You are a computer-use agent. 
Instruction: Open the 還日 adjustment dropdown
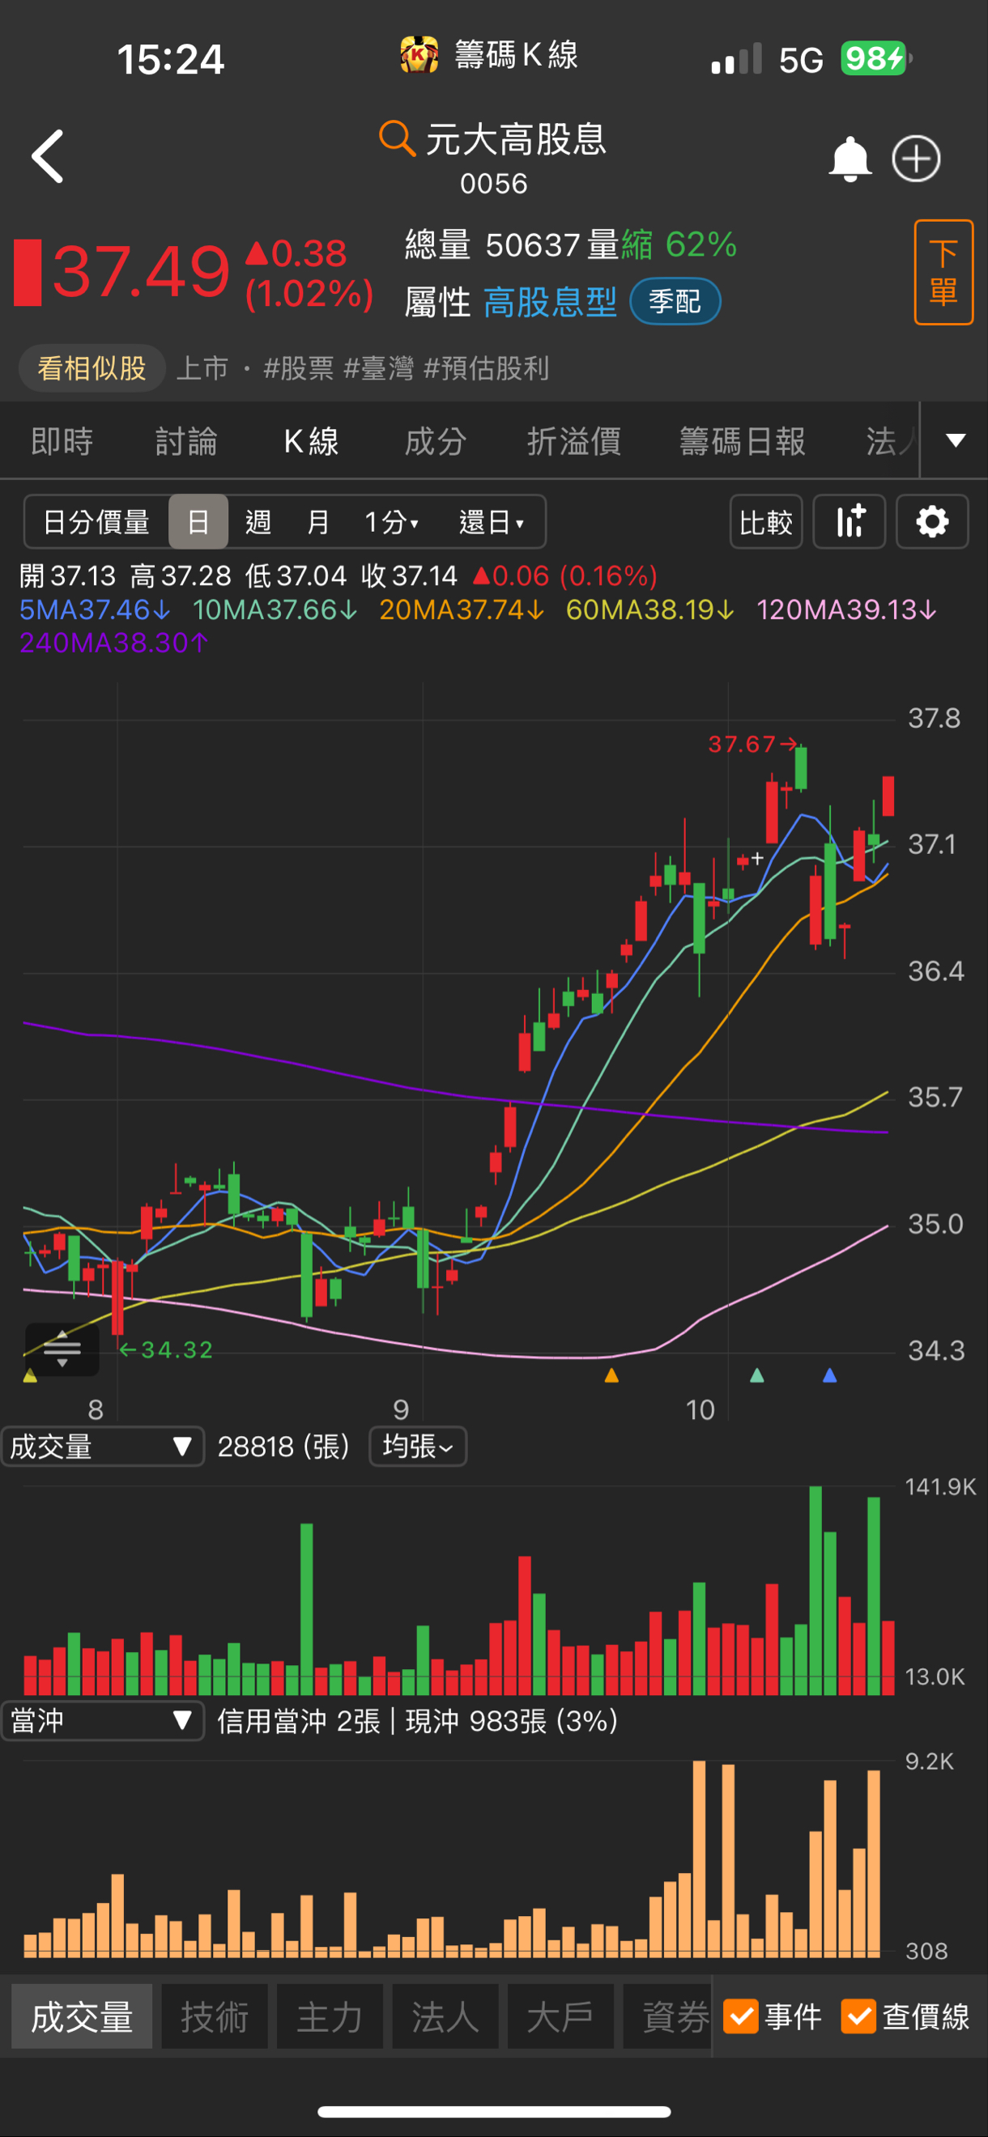pos(492,522)
